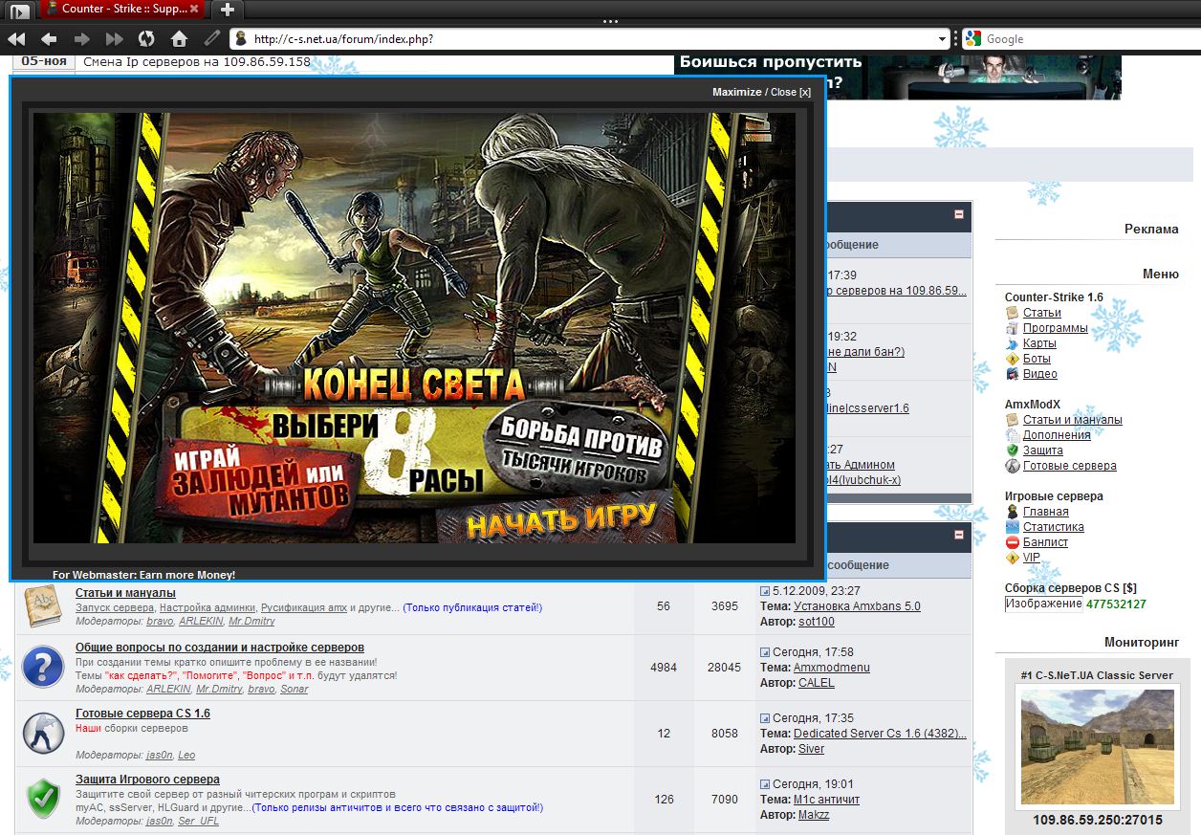Open Общие вопросы по созданию и настройке серверов
The width and height of the screenshot is (1201, 835).
click(x=220, y=648)
